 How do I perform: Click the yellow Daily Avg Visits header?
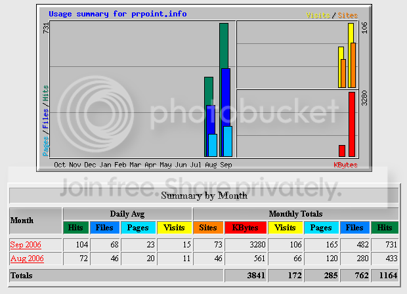174,228
